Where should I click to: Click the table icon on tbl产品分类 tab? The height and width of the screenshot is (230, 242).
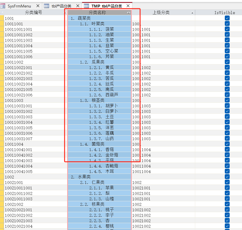(x=47, y=6)
